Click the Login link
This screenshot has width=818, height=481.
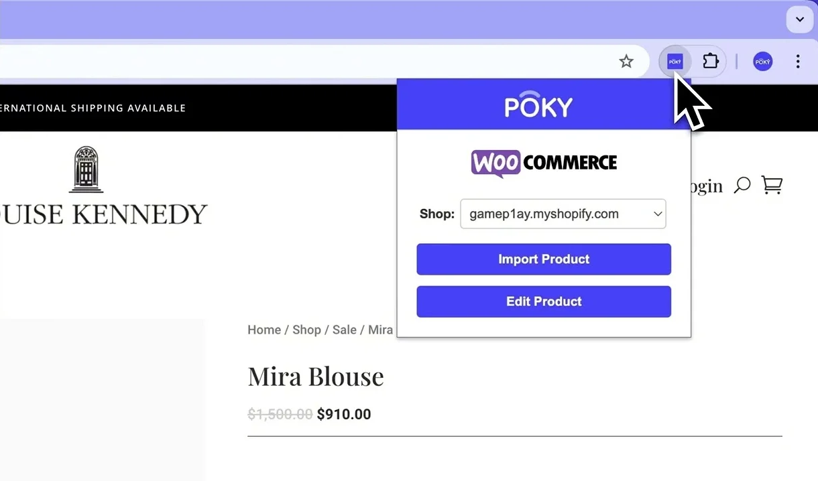coord(704,186)
